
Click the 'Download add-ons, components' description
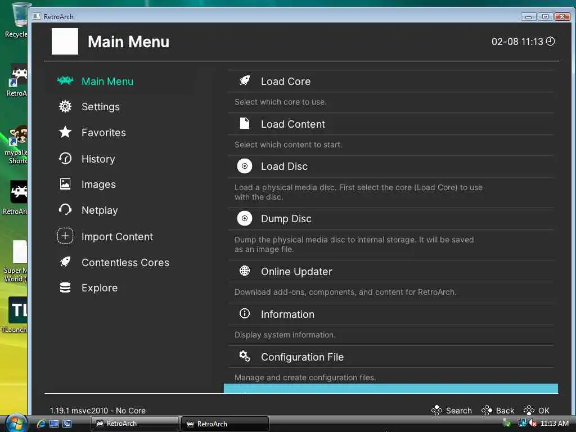345,292
